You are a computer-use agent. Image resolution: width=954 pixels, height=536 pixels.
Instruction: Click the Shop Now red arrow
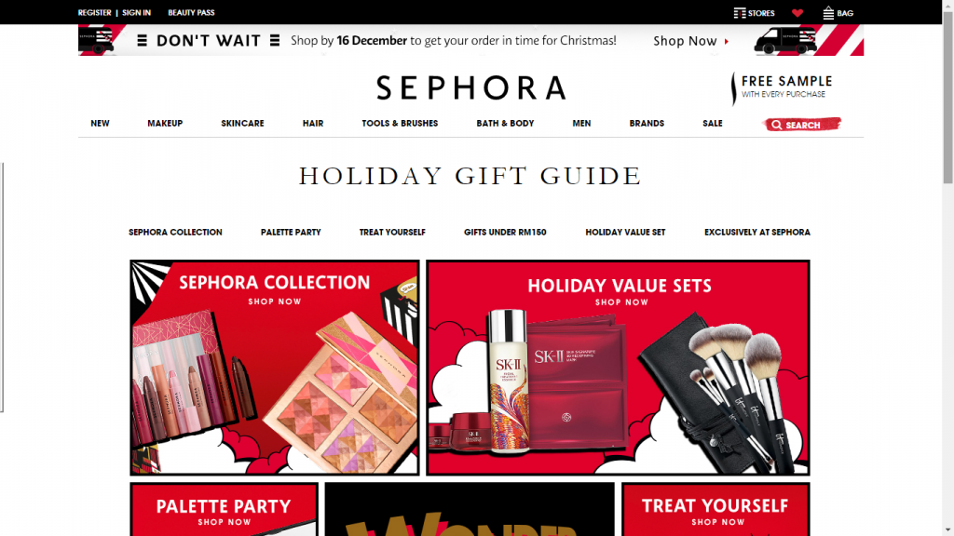point(727,41)
